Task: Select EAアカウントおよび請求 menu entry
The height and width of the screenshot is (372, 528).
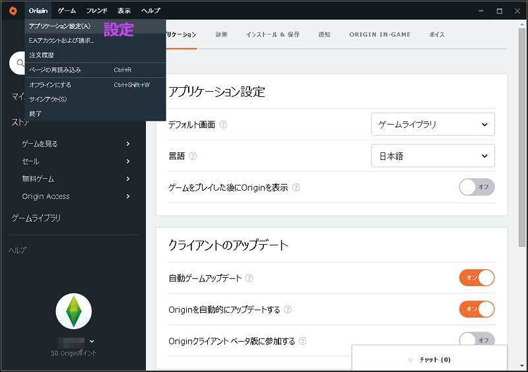Action: 95,41
